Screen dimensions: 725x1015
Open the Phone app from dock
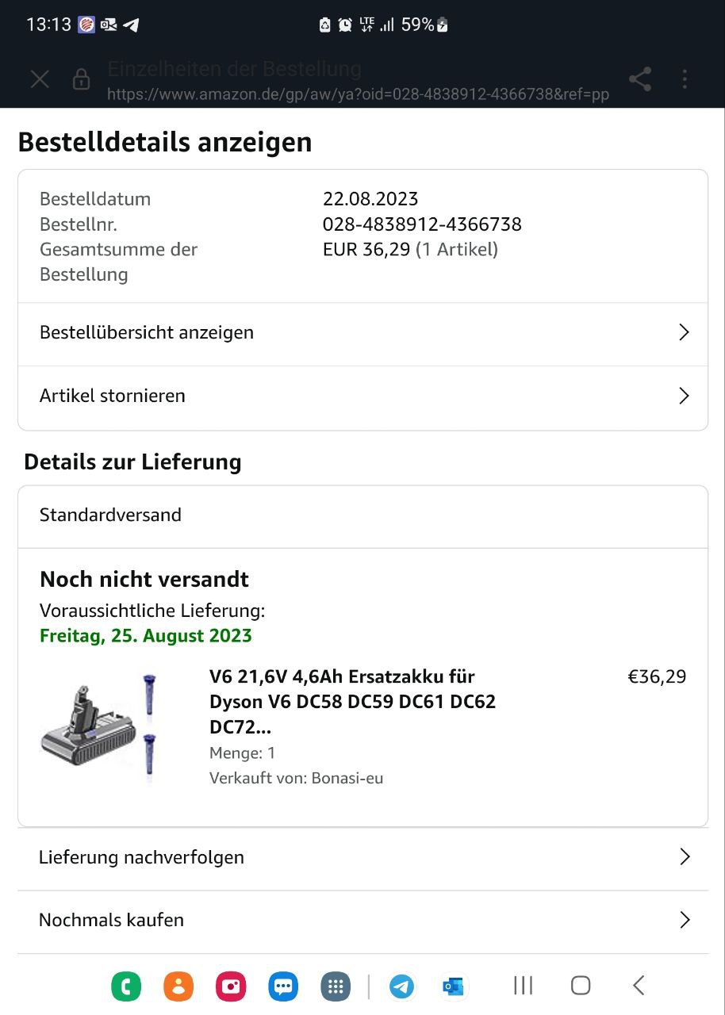pos(126,986)
